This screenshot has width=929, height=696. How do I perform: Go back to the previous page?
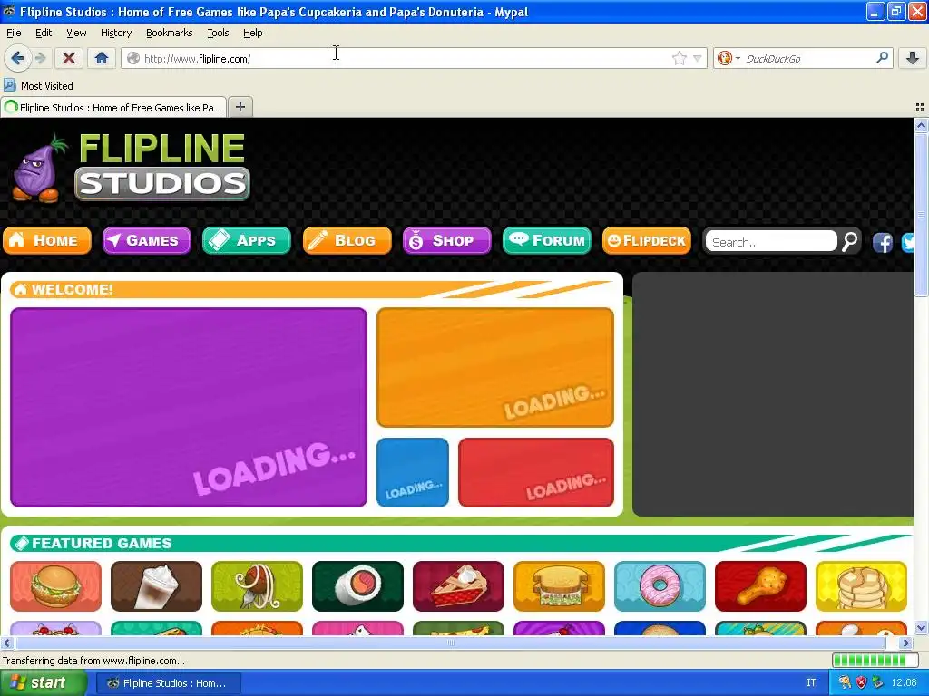click(17, 58)
